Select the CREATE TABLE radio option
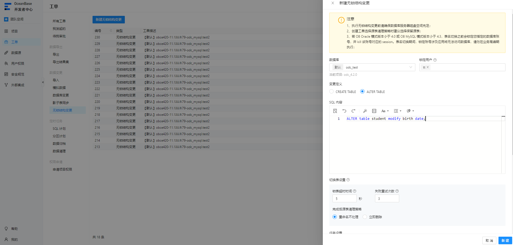Image resolution: width=513 pixels, height=245 pixels. [331, 92]
